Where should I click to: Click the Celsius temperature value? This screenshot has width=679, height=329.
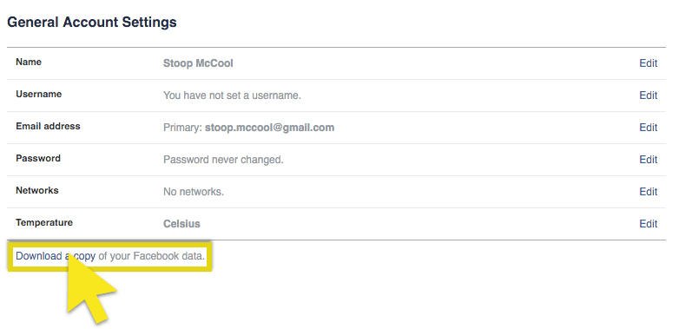[x=181, y=224]
